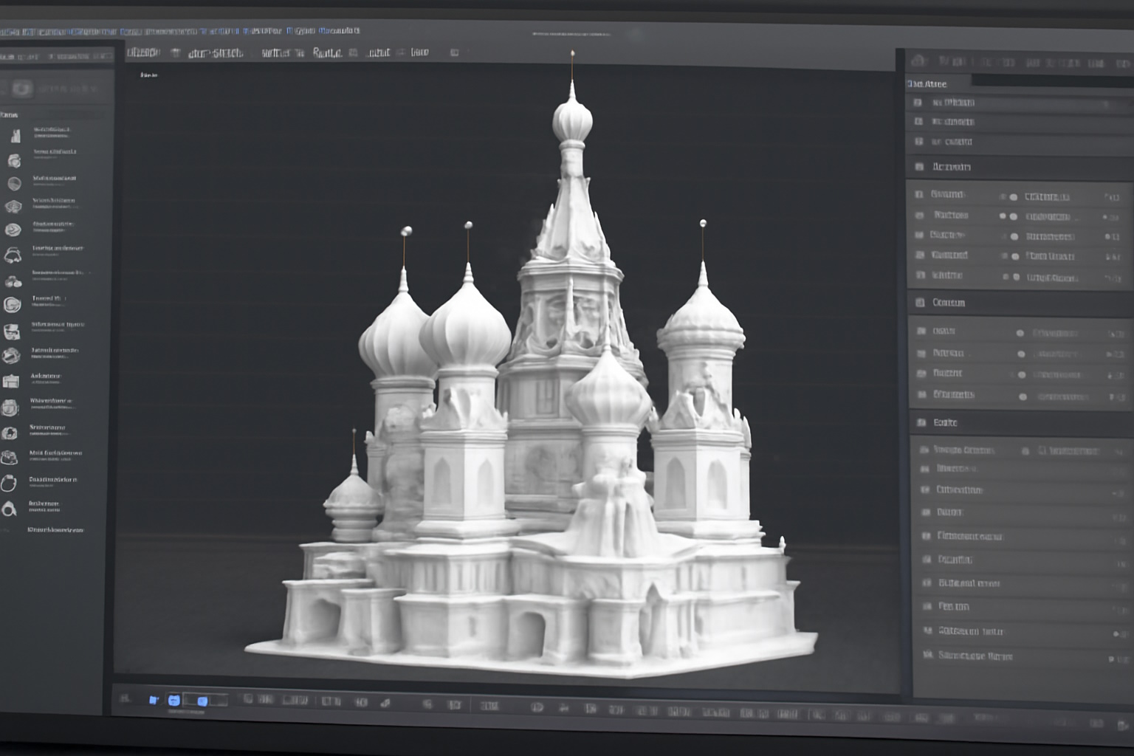The width and height of the screenshot is (1134, 756).
Task: Select the tower-shaped icon atop the left tool list
Action: point(15,135)
